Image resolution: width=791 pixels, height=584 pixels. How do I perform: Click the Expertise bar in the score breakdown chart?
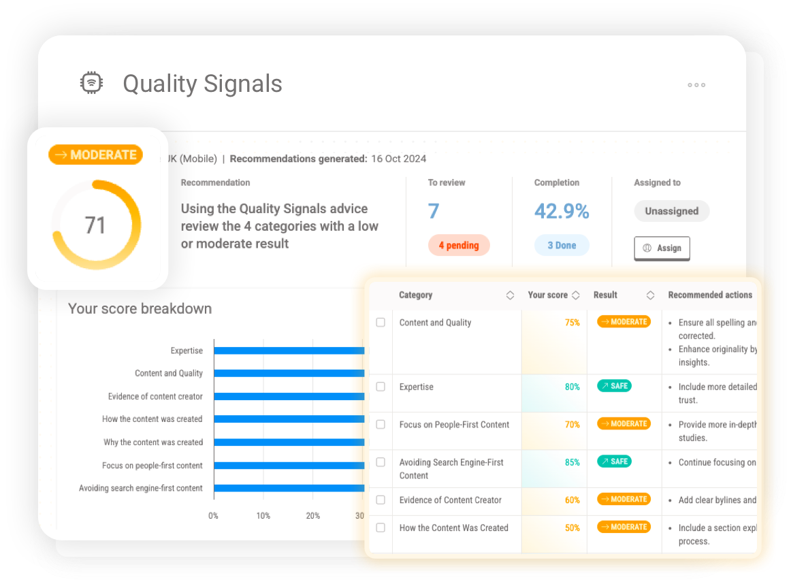[289, 350]
